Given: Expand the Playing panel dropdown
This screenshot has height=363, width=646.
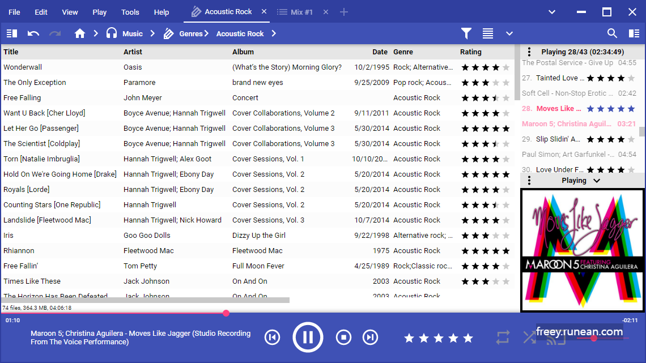Looking at the screenshot, I should click(597, 181).
